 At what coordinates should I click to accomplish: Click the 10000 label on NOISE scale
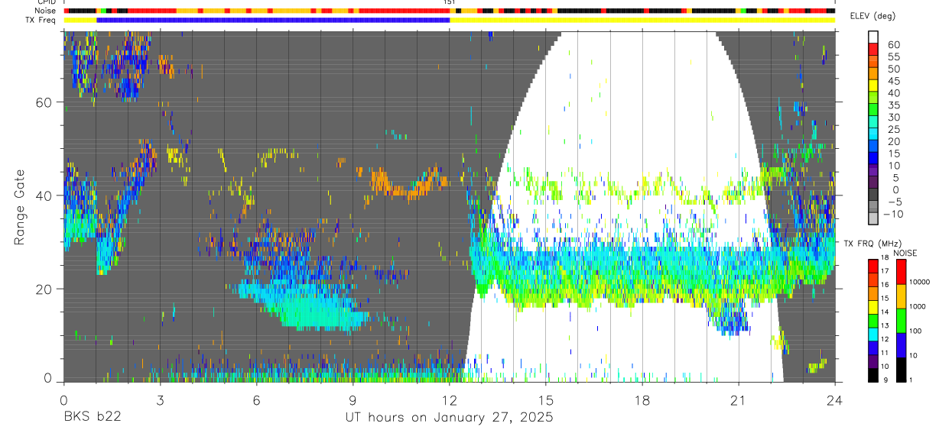920,283
